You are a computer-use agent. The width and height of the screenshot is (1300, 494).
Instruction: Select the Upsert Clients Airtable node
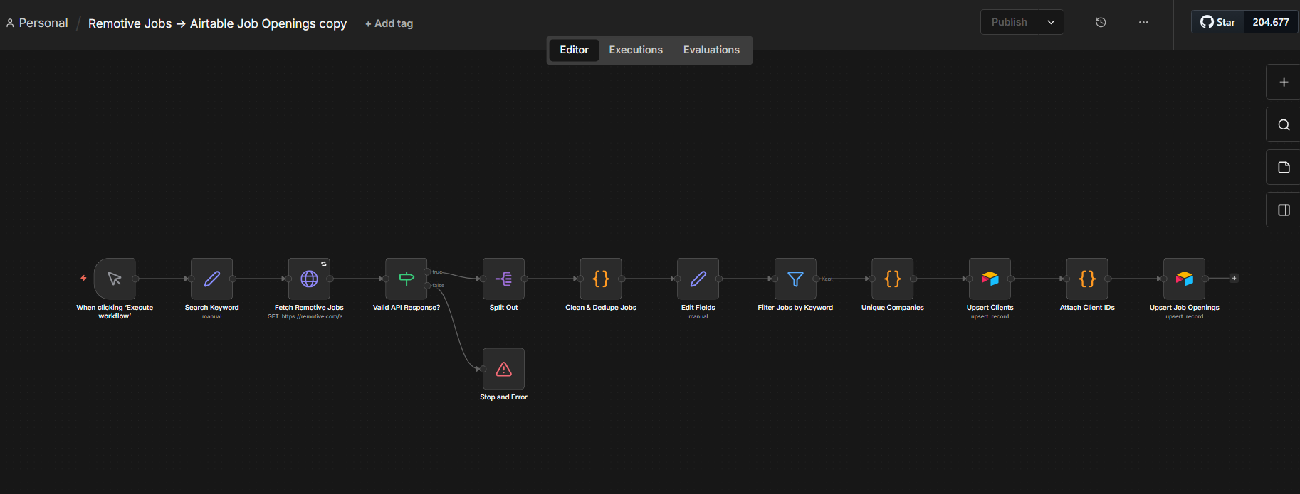tap(990, 279)
